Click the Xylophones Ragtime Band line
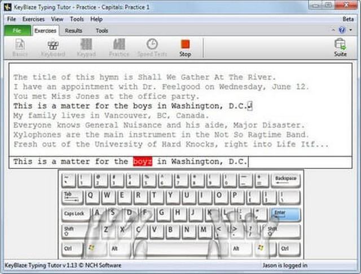This screenshot has height=274, width=361. click(x=161, y=134)
